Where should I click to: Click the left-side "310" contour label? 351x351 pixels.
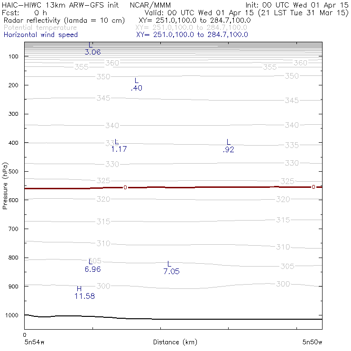tap(103, 243)
